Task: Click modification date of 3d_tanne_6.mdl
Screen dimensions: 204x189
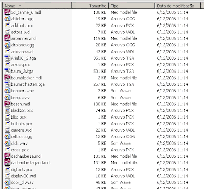Action: pos(172,12)
